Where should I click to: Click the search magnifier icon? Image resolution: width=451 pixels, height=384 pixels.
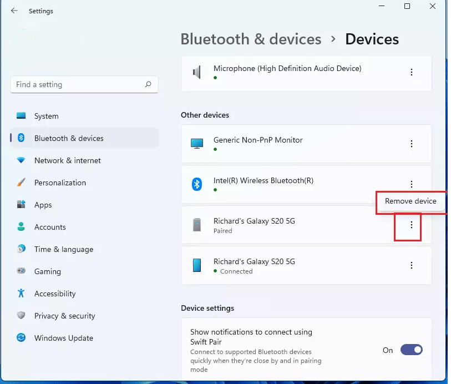coord(148,84)
